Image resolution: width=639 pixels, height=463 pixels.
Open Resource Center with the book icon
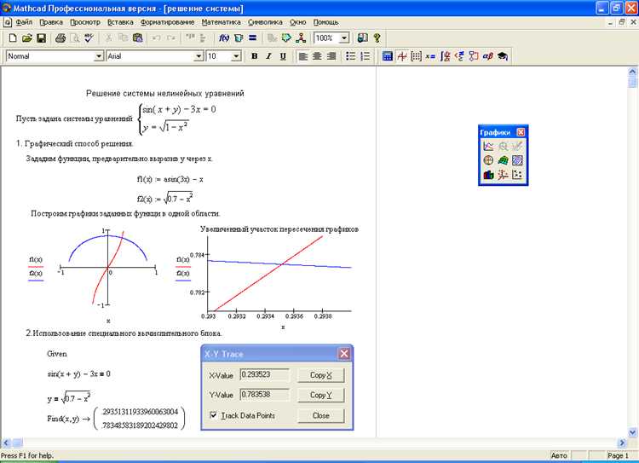point(362,38)
